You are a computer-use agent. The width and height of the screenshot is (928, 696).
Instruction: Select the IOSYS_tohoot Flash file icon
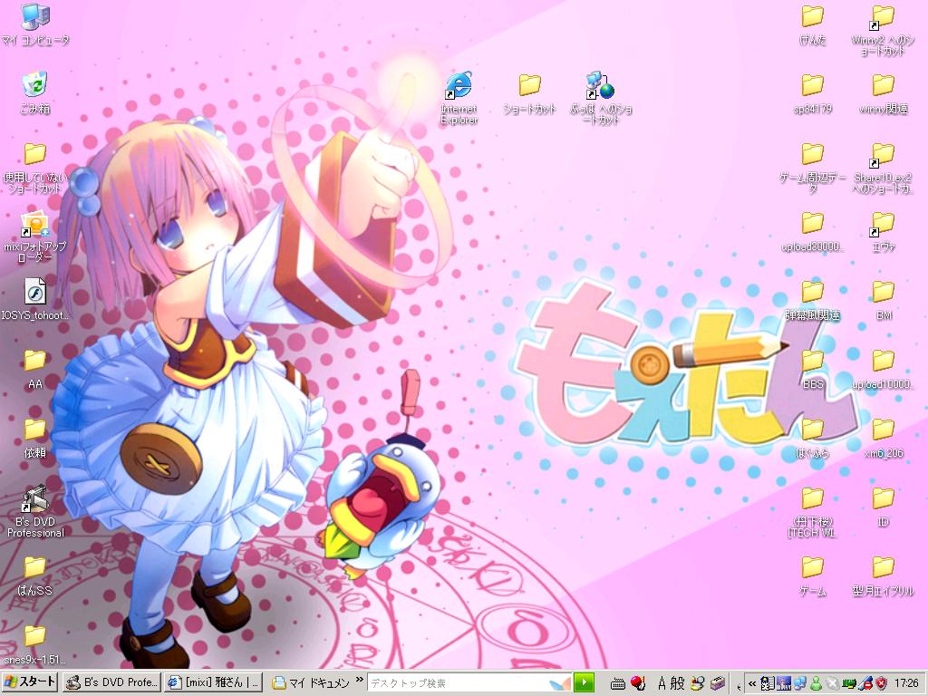click(35, 299)
